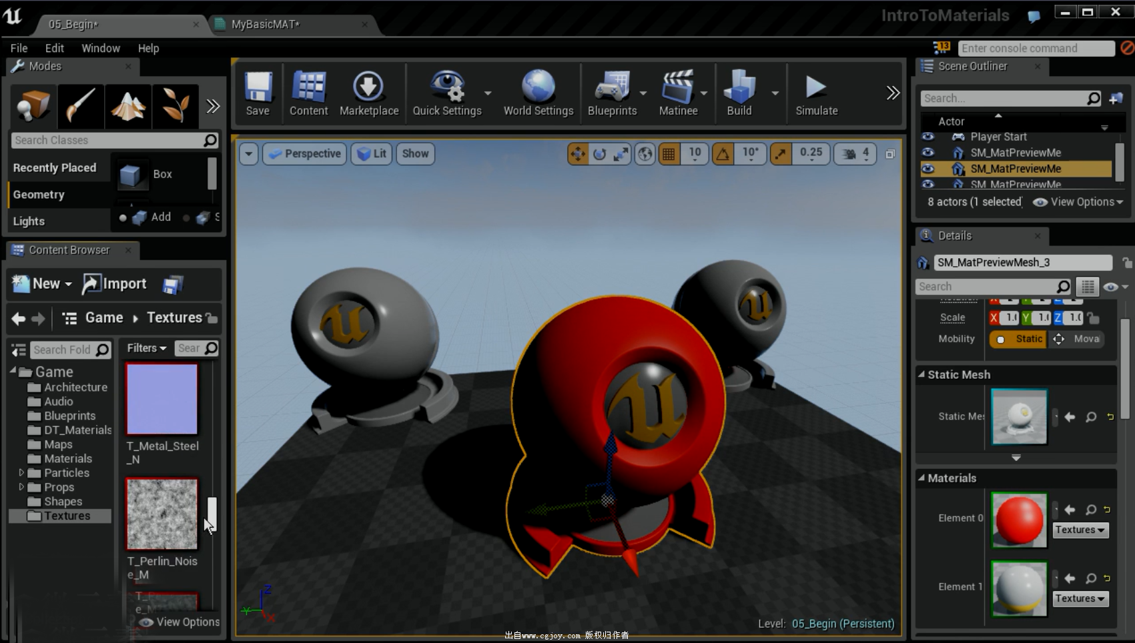Open the Content toolbar button
Screen dimensions: 1135x643
click(308, 93)
